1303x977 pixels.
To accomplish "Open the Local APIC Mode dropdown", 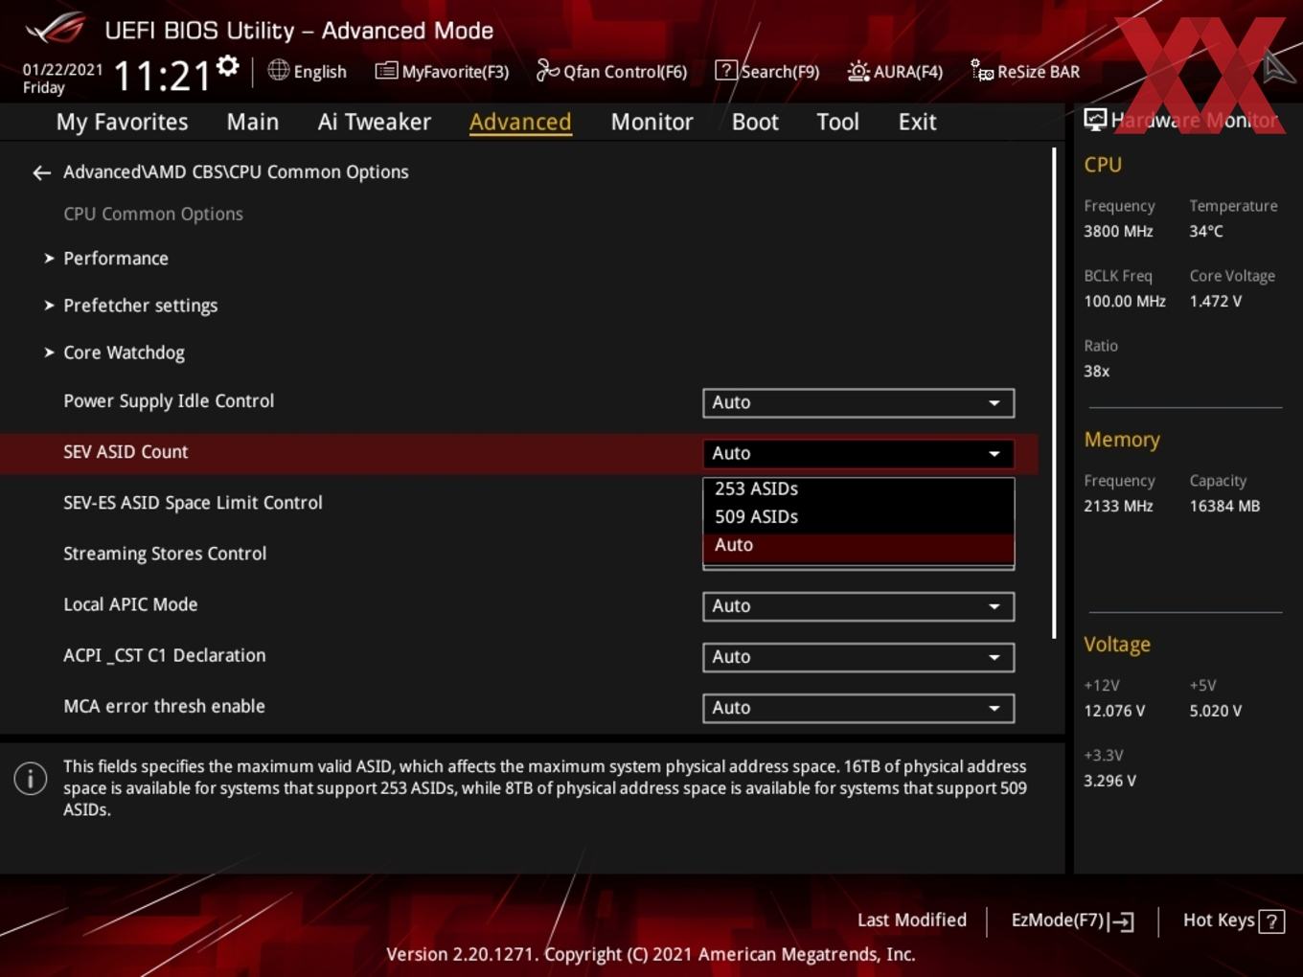I will (x=858, y=606).
